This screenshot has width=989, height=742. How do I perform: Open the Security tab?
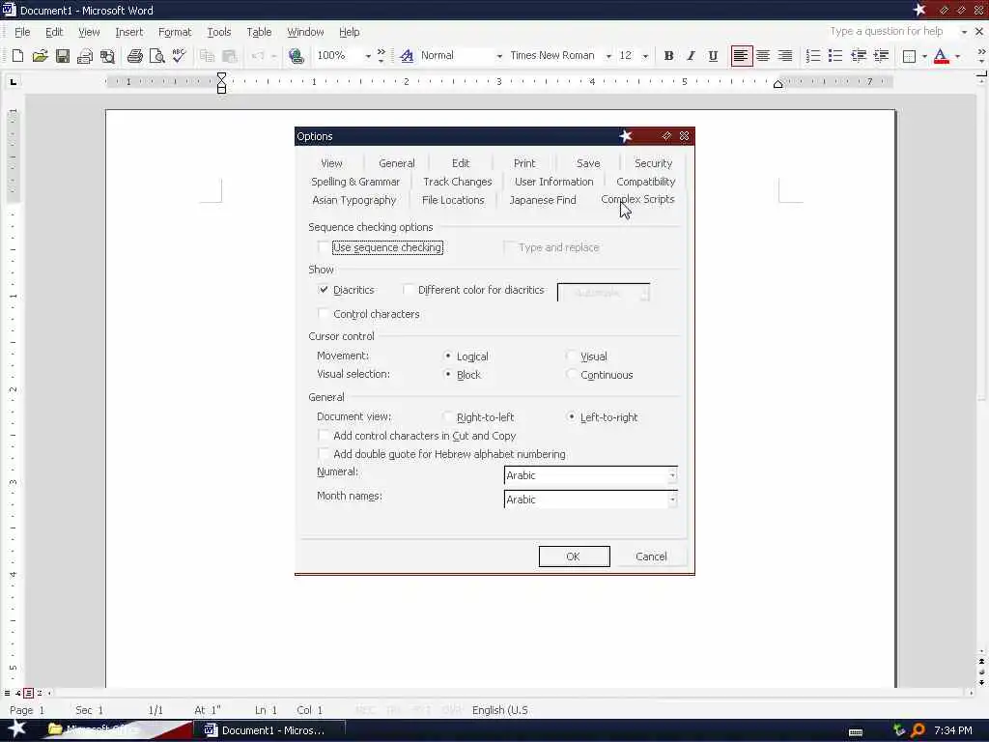coord(654,163)
